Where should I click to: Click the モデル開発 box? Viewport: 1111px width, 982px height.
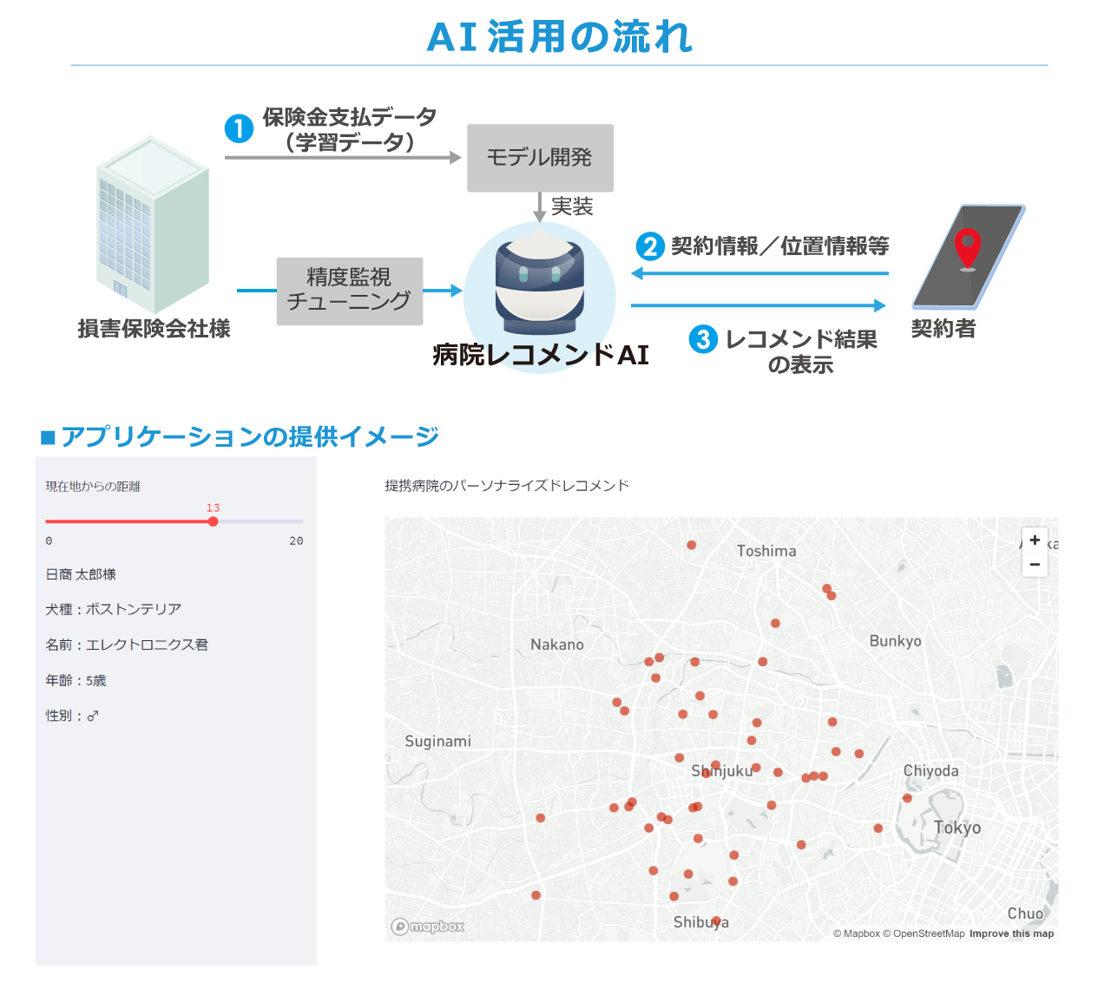point(540,158)
